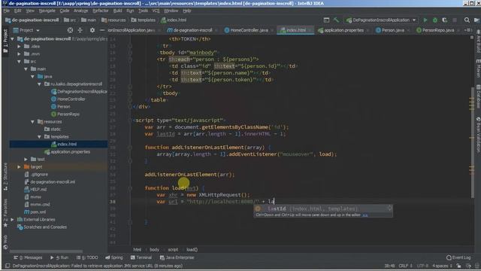Collapse the resources folder node
This screenshot has height=271, width=481.
(32, 122)
